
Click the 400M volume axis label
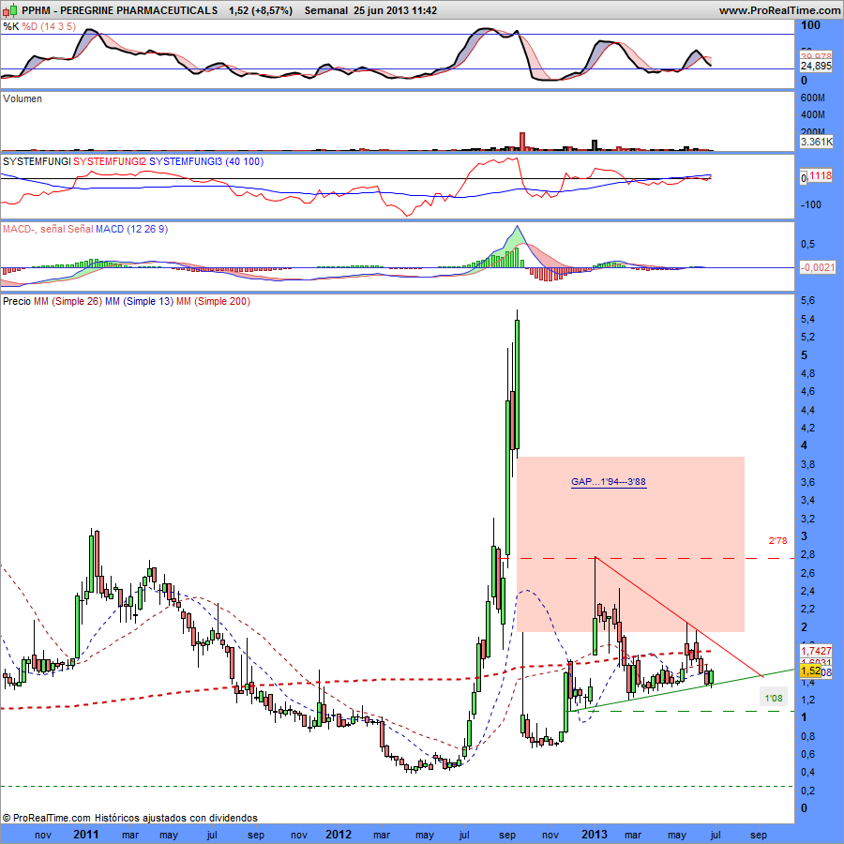click(x=813, y=114)
